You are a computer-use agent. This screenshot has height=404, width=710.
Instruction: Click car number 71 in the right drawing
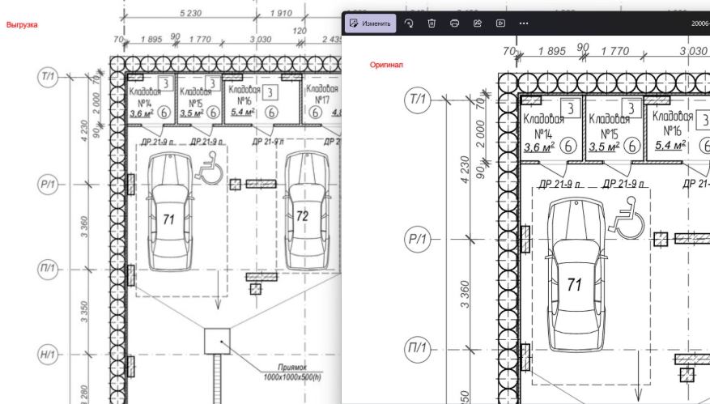tap(575, 284)
